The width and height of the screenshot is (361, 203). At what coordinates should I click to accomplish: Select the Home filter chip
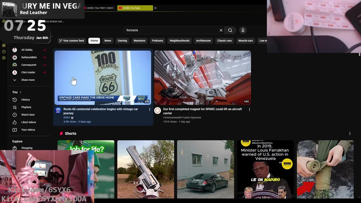pyautogui.click(x=94, y=41)
